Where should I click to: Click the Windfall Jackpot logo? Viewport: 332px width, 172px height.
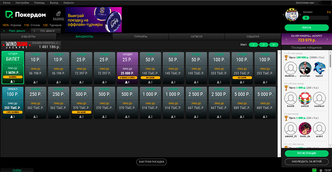pos(16,44)
